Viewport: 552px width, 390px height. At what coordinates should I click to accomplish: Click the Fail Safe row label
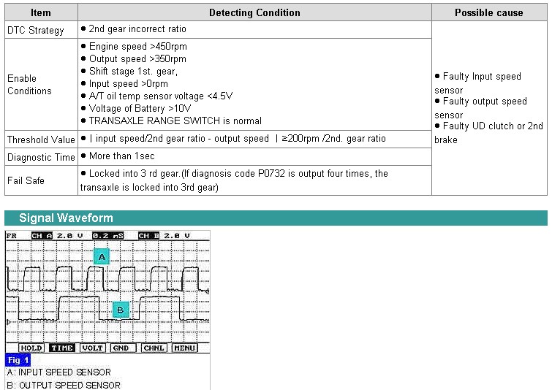coord(26,180)
